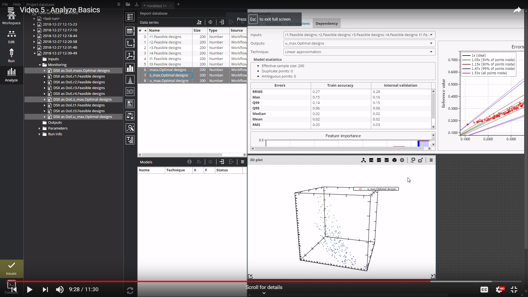This screenshot has width=528, height=297.
Task: Maximize the 3D plot viewer
Action: point(420,160)
